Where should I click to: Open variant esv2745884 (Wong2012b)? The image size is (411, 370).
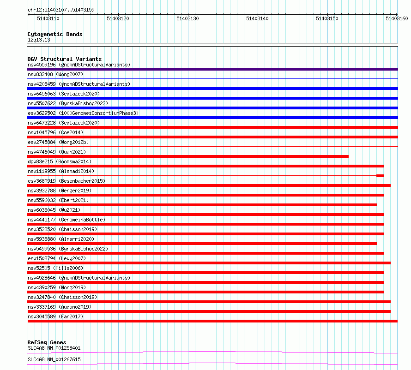click(x=58, y=142)
